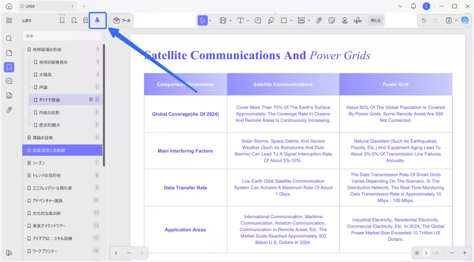Click the bookmark 検索 search field
This screenshot has height=262, width=474.
click(x=62, y=36)
